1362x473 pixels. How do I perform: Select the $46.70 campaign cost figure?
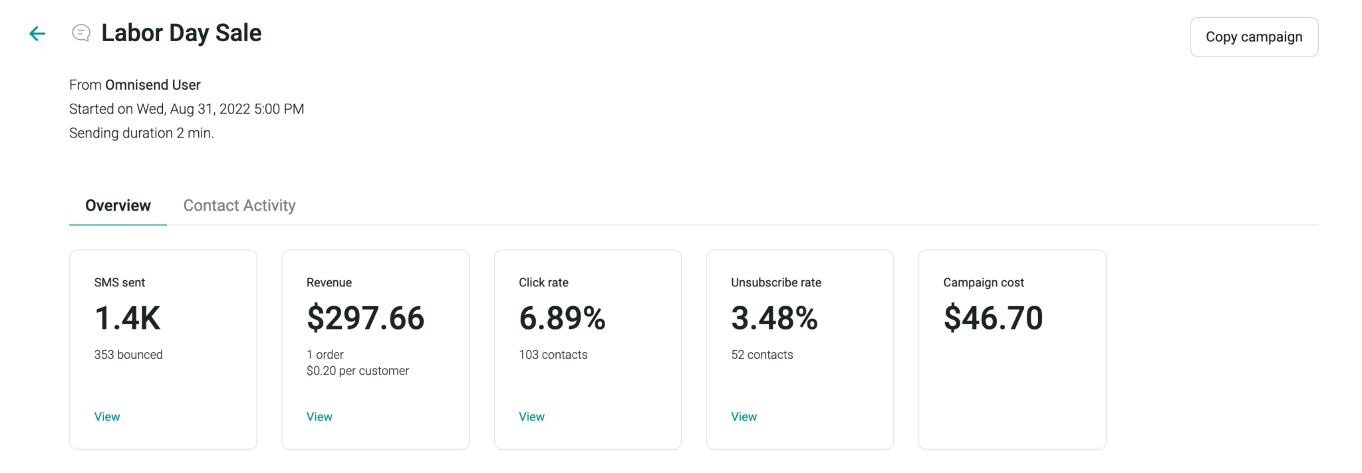point(993,318)
